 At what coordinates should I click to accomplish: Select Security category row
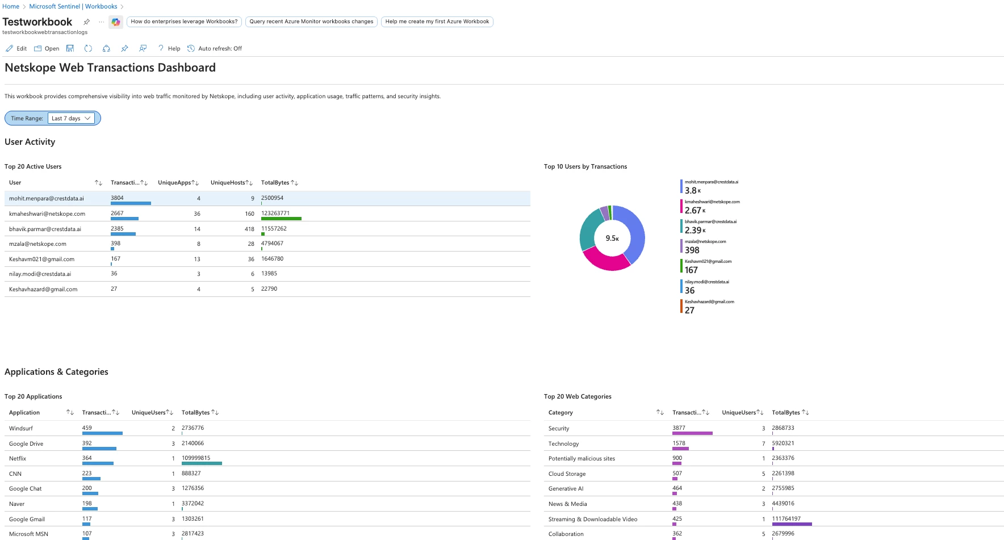point(774,428)
